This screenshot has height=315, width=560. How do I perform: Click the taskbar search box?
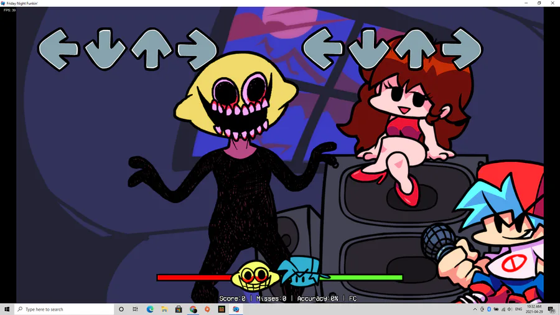click(x=64, y=309)
